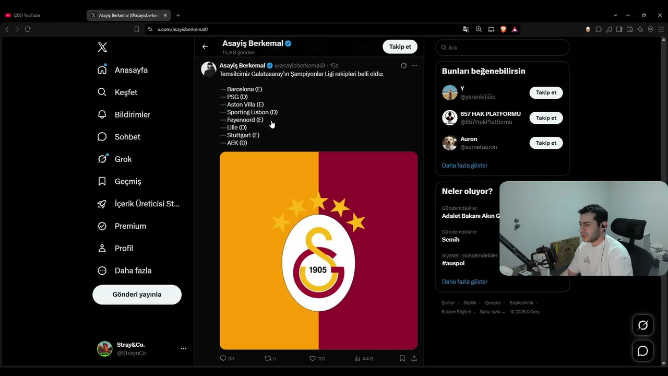668x376 pixels.
Task: Follow Asayiş Berkemal with Takip et in the header
Action: 400,46
